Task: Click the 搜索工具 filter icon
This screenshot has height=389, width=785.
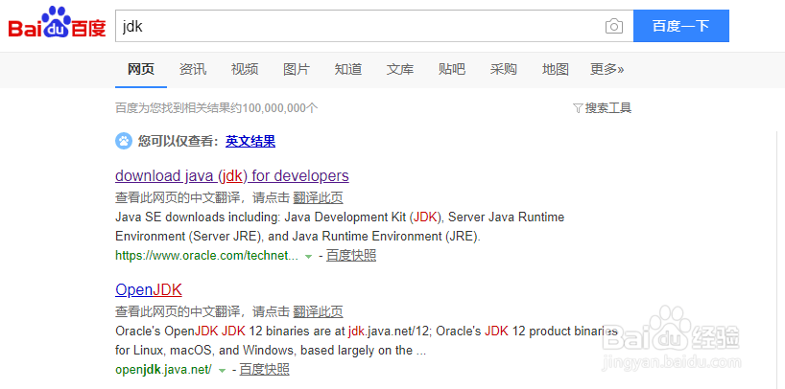Action: click(578, 108)
